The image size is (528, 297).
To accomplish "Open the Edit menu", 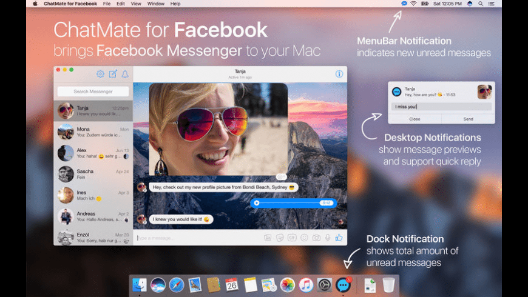I will pos(121,4).
